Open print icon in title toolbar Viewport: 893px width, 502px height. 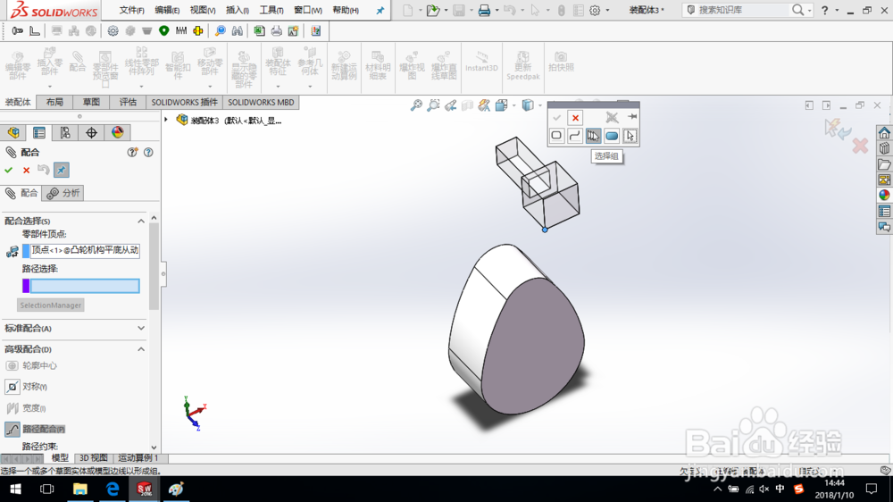[x=483, y=10]
